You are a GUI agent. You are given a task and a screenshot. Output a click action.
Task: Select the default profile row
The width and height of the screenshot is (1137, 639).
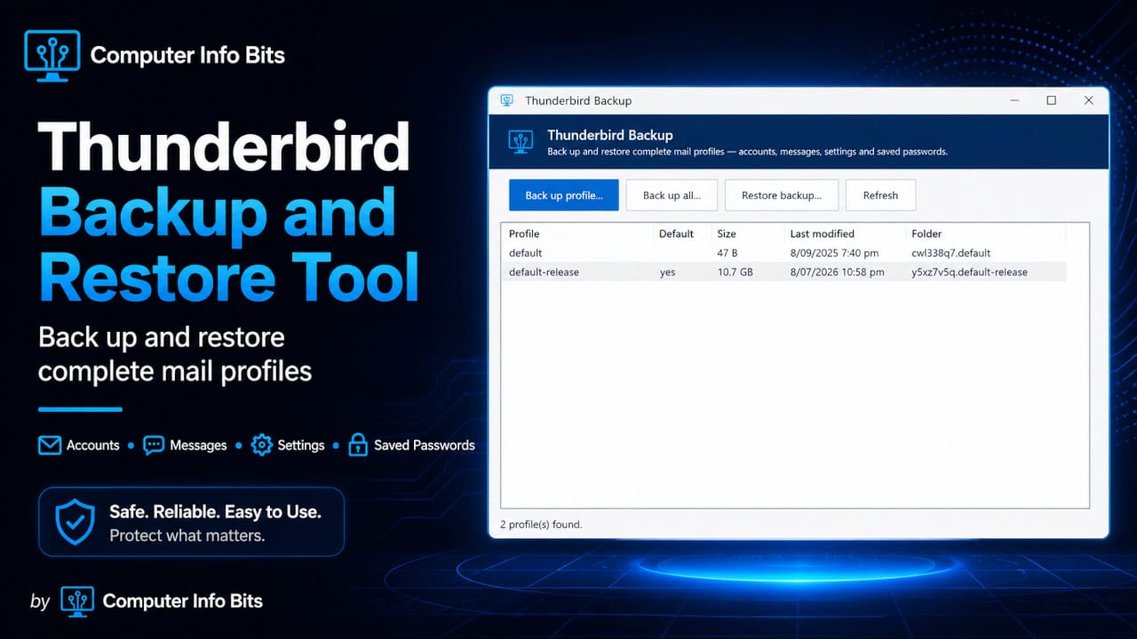point(784,253)
